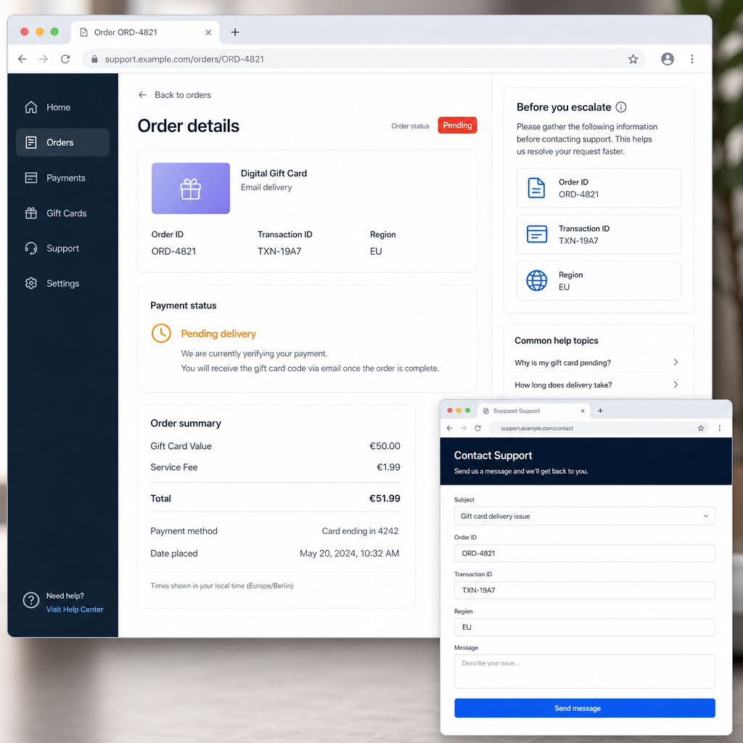Open the Subject dropdown in Contact Support
Screen dimensions: 743x743
coord(584,516)
